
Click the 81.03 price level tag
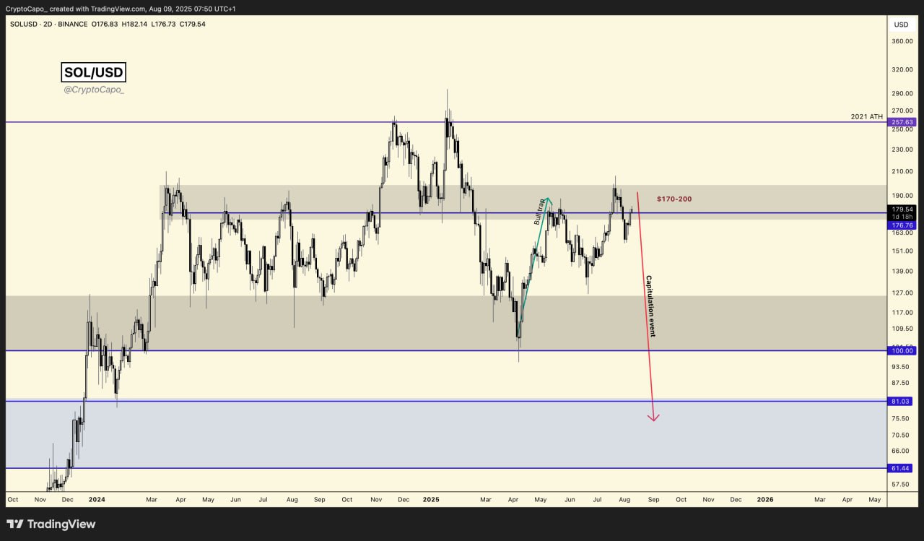pyautogui.click(x=902, y=402)
